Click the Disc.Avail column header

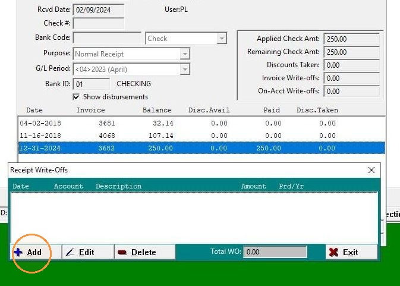coord(209,110)
